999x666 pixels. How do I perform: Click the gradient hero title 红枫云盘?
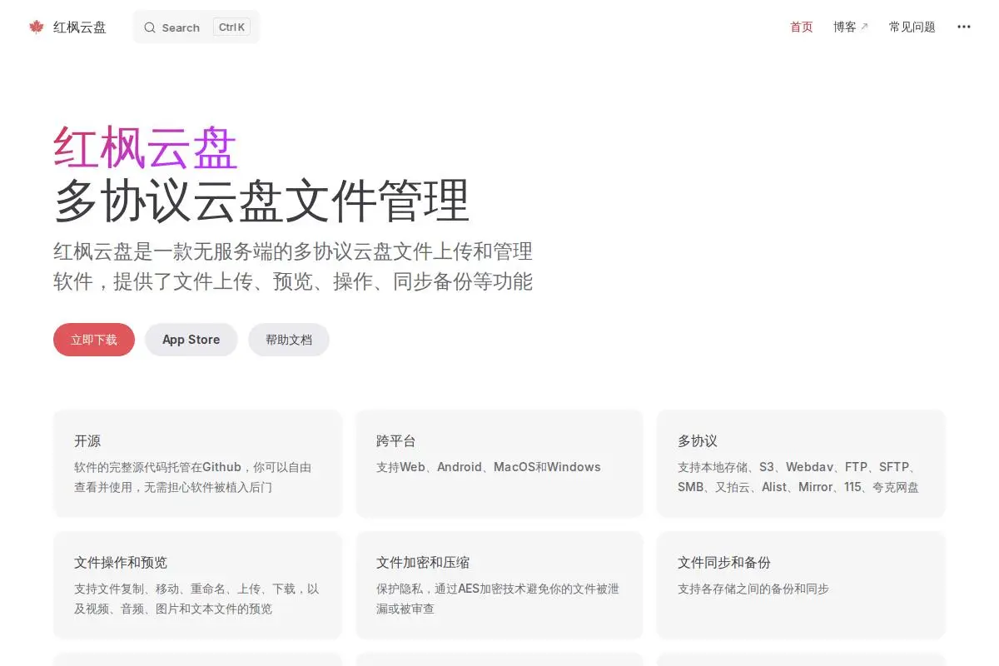pyautogui.click(x=146, y=148)
